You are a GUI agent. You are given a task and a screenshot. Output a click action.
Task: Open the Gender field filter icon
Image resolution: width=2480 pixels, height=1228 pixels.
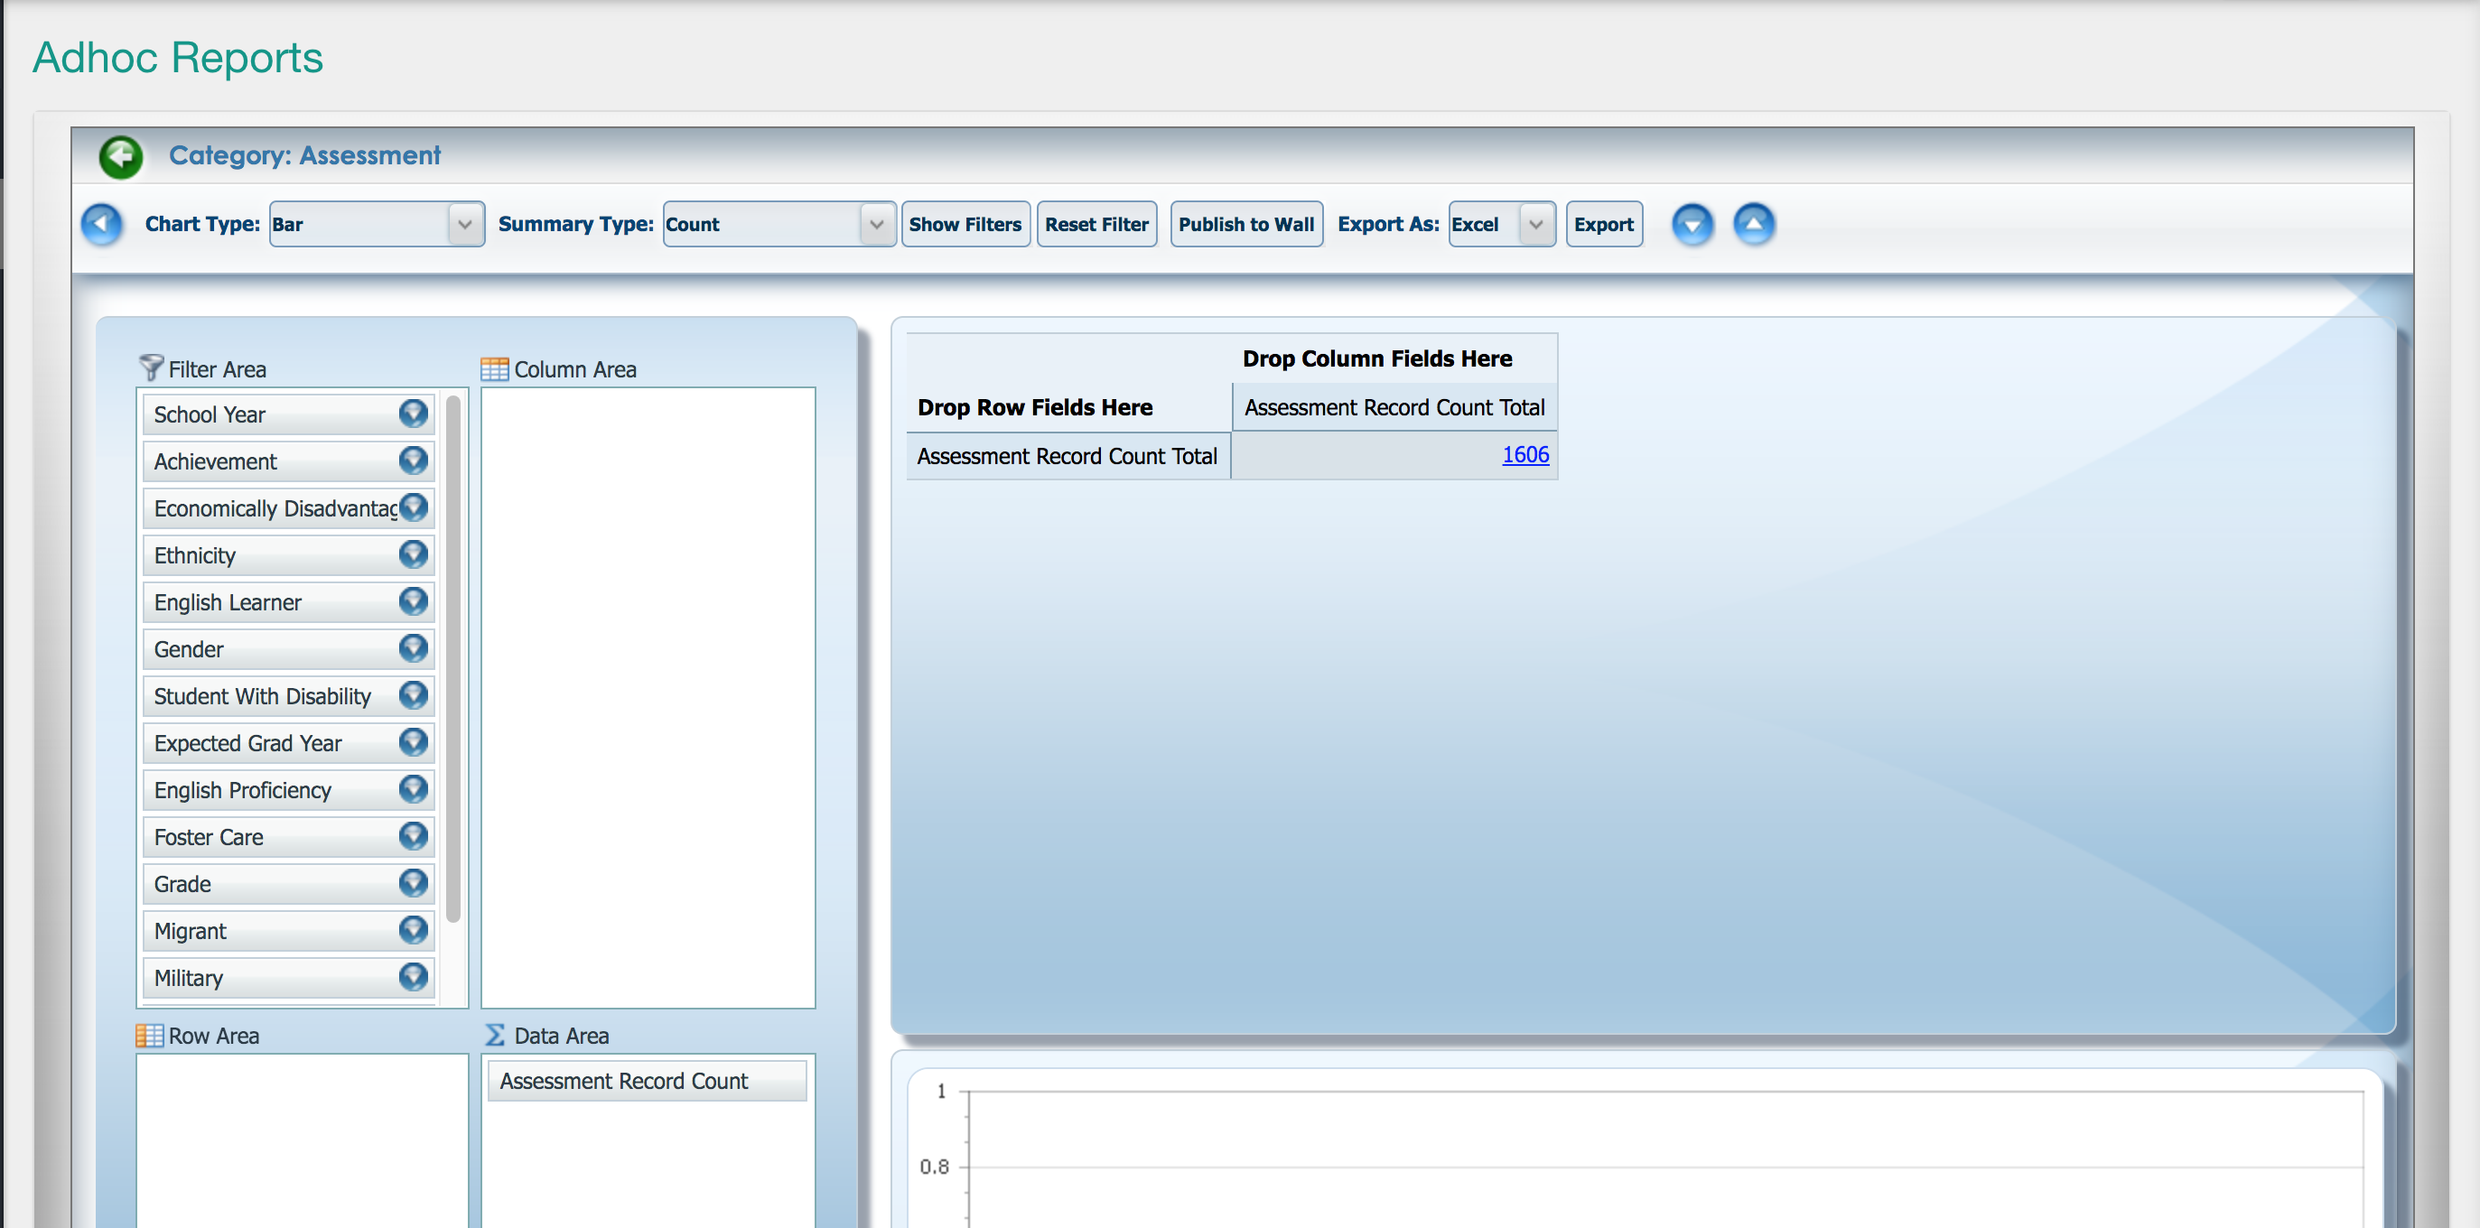point(414,648)
